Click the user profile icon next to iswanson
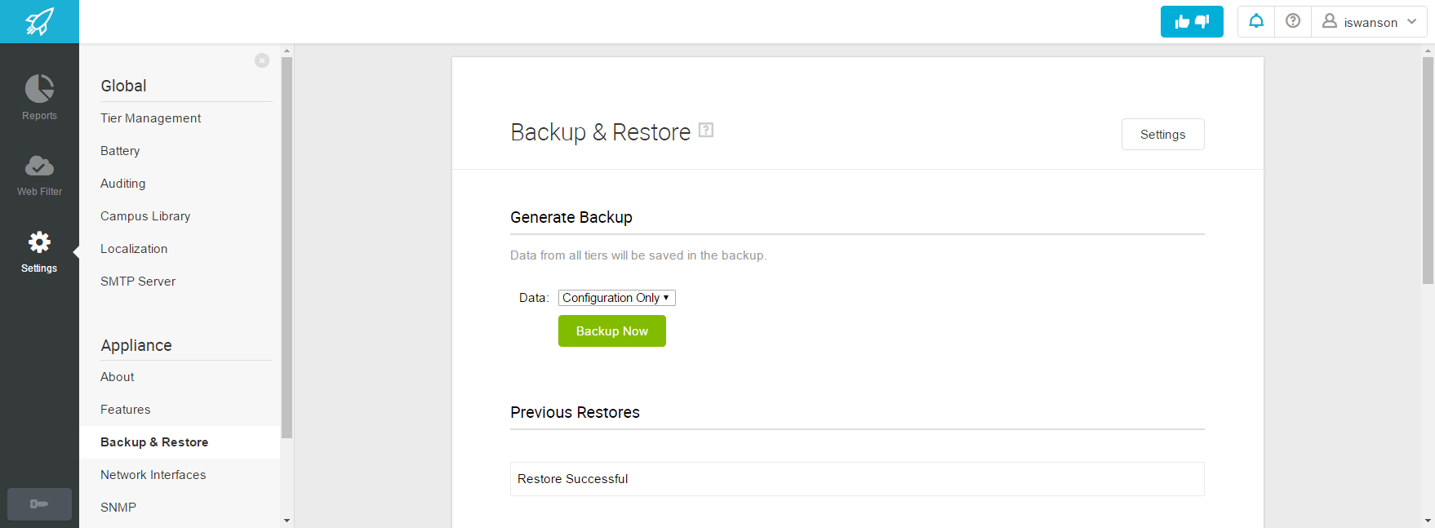This screenshot has height=528, width=1435. (1329, 22)
